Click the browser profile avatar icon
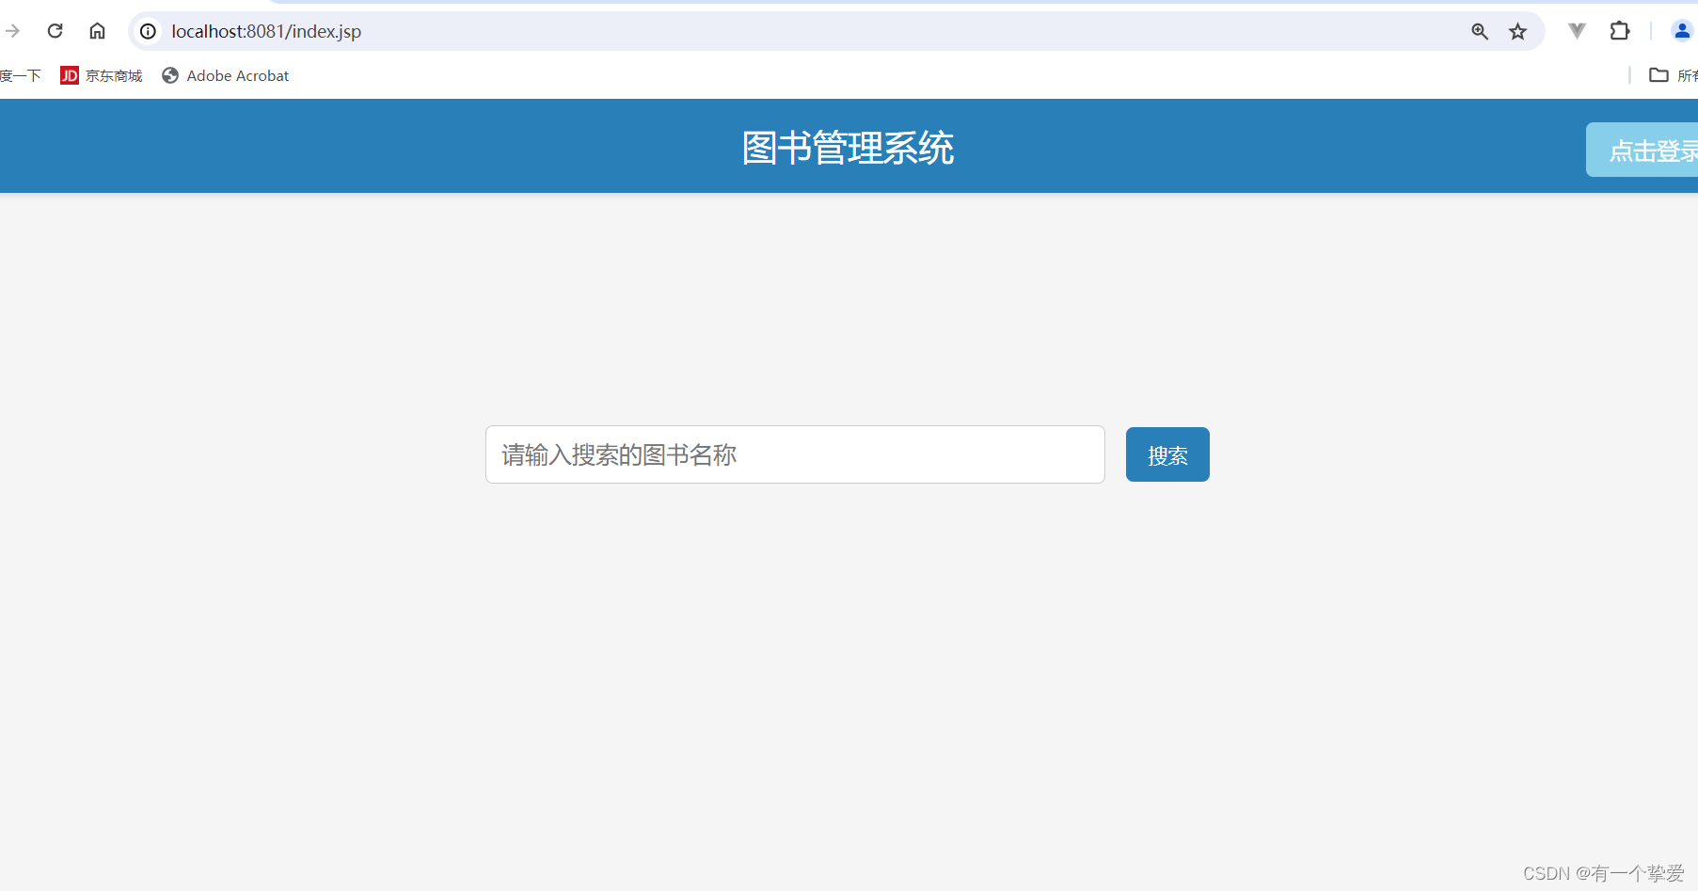Image resolution: width=1698 pixels, height=891 pixels. [x=1681, y=30]
